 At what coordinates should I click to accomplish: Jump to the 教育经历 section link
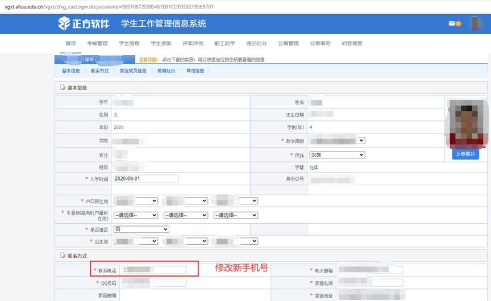point(166,71)
